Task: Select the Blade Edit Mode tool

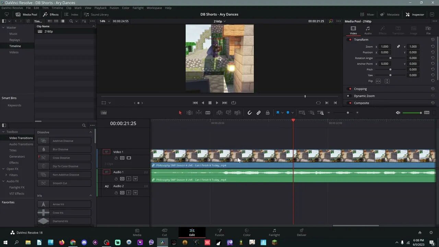Action: coord(208,113)
